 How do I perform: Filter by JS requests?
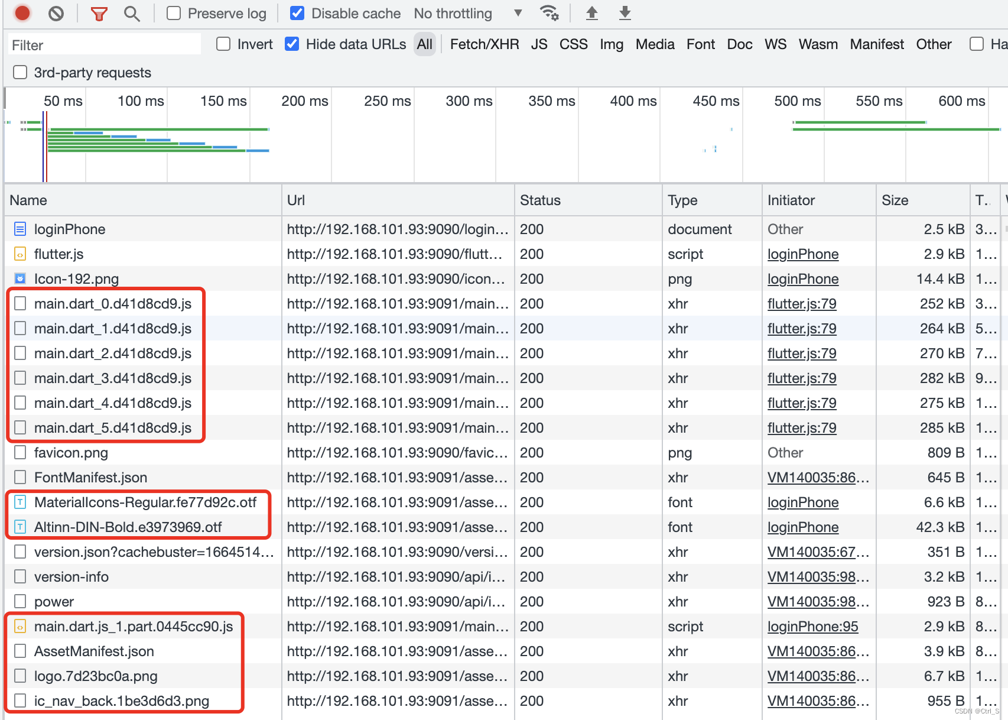[x=539, y=44]
